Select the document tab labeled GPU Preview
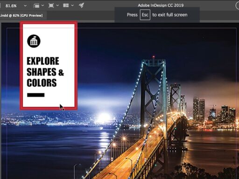This screenshot has width=239, height=179. [22, 15]
